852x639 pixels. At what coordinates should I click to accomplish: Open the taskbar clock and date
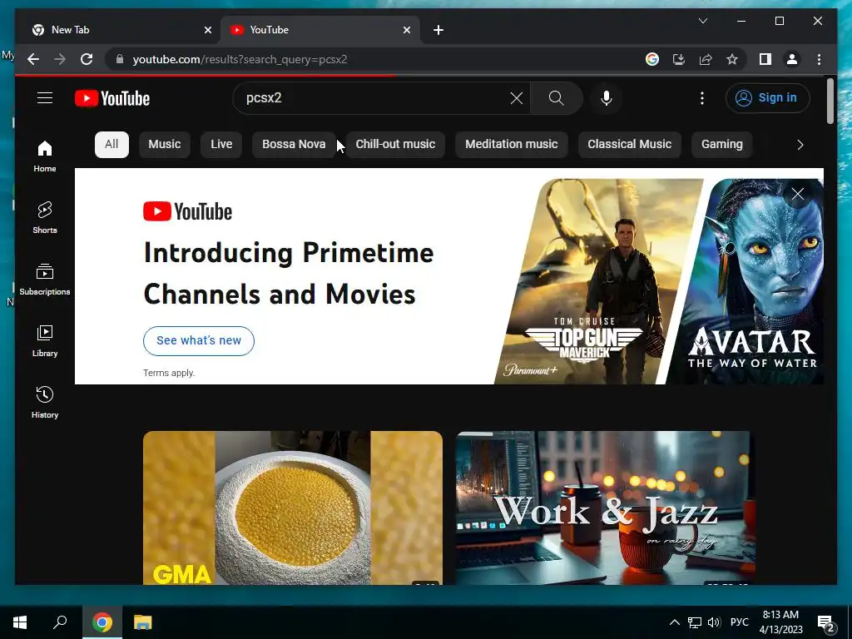pyautogui.click(x=780, y=622)
